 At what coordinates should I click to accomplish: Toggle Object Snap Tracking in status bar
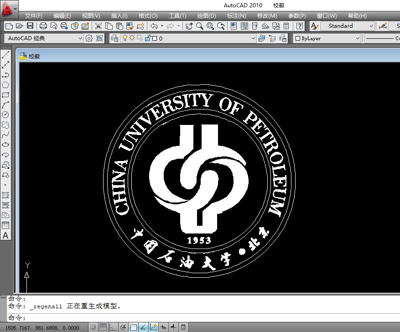click(x=143, y=327)
